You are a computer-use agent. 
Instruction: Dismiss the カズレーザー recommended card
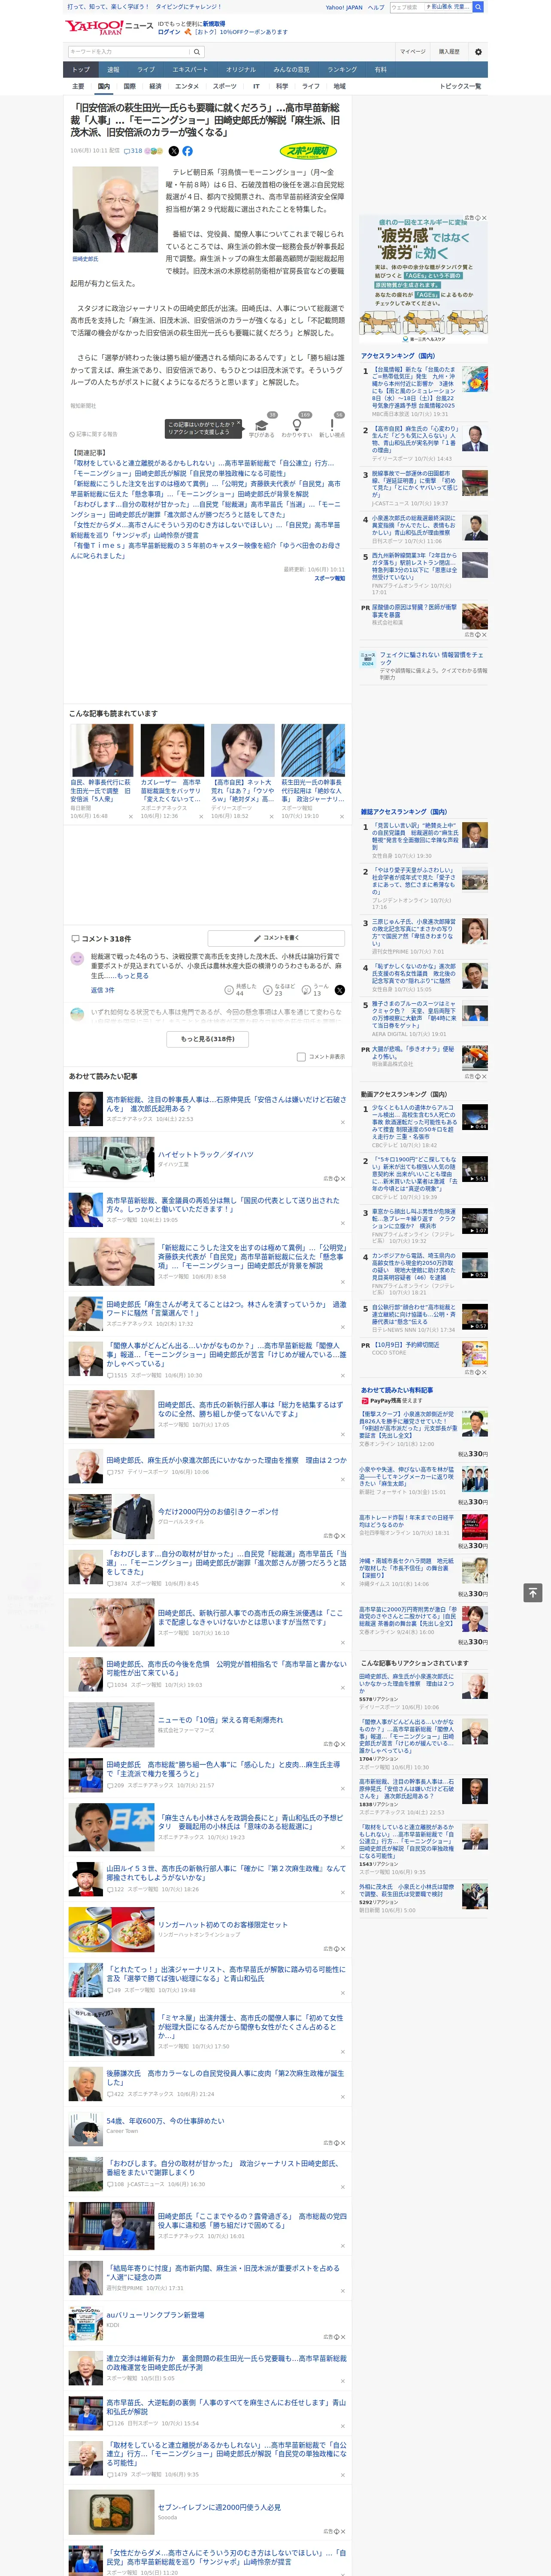click(x=200, y=816)
